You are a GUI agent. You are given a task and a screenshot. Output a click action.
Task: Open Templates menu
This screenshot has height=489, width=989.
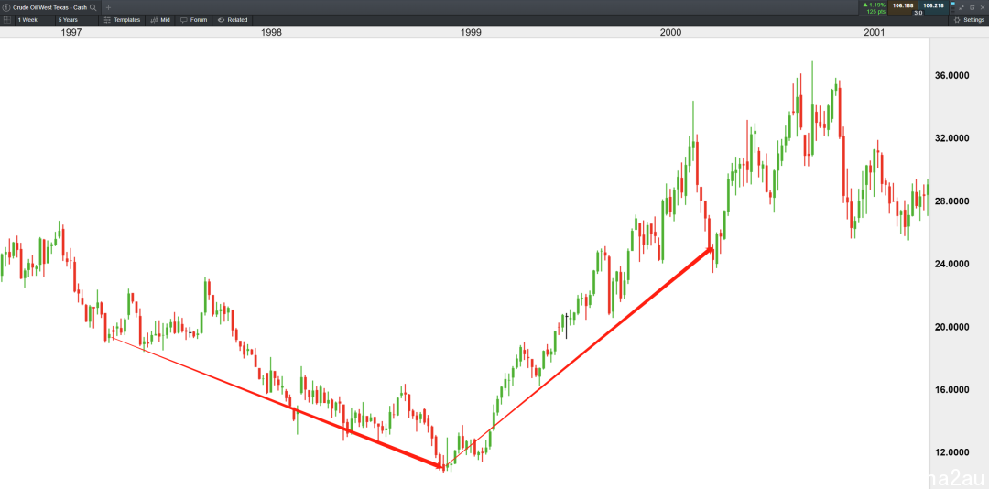point(122,19)
